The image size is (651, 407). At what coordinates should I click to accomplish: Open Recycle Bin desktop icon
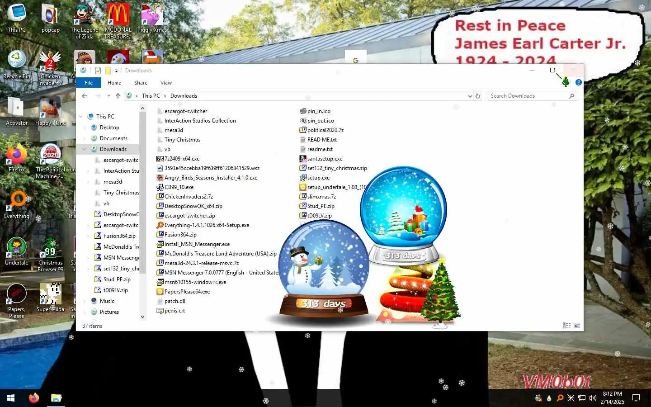coord(17,64)
